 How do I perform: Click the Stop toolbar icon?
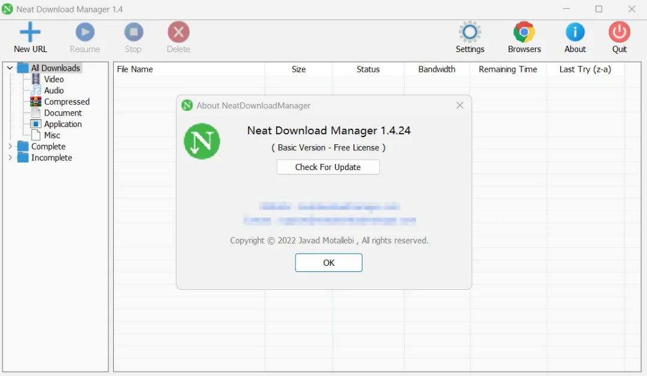click(134, 32)
